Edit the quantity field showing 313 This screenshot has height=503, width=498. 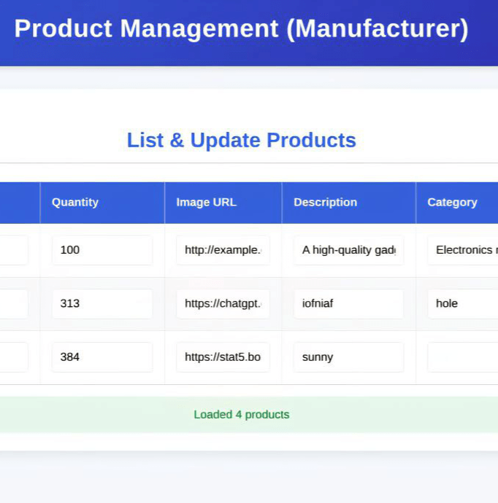[x=102, y=303]
